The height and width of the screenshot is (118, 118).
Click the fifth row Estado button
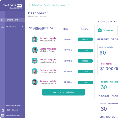pyautogui.click(x=86, y=83)
